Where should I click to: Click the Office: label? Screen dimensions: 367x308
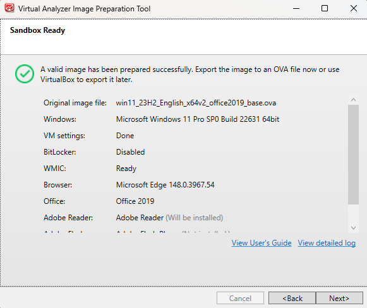(54, 201)
